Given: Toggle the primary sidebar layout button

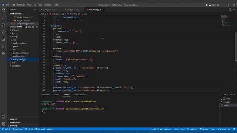Looking at the screenshot, I should pyautogui.click(x=207, y=5).
